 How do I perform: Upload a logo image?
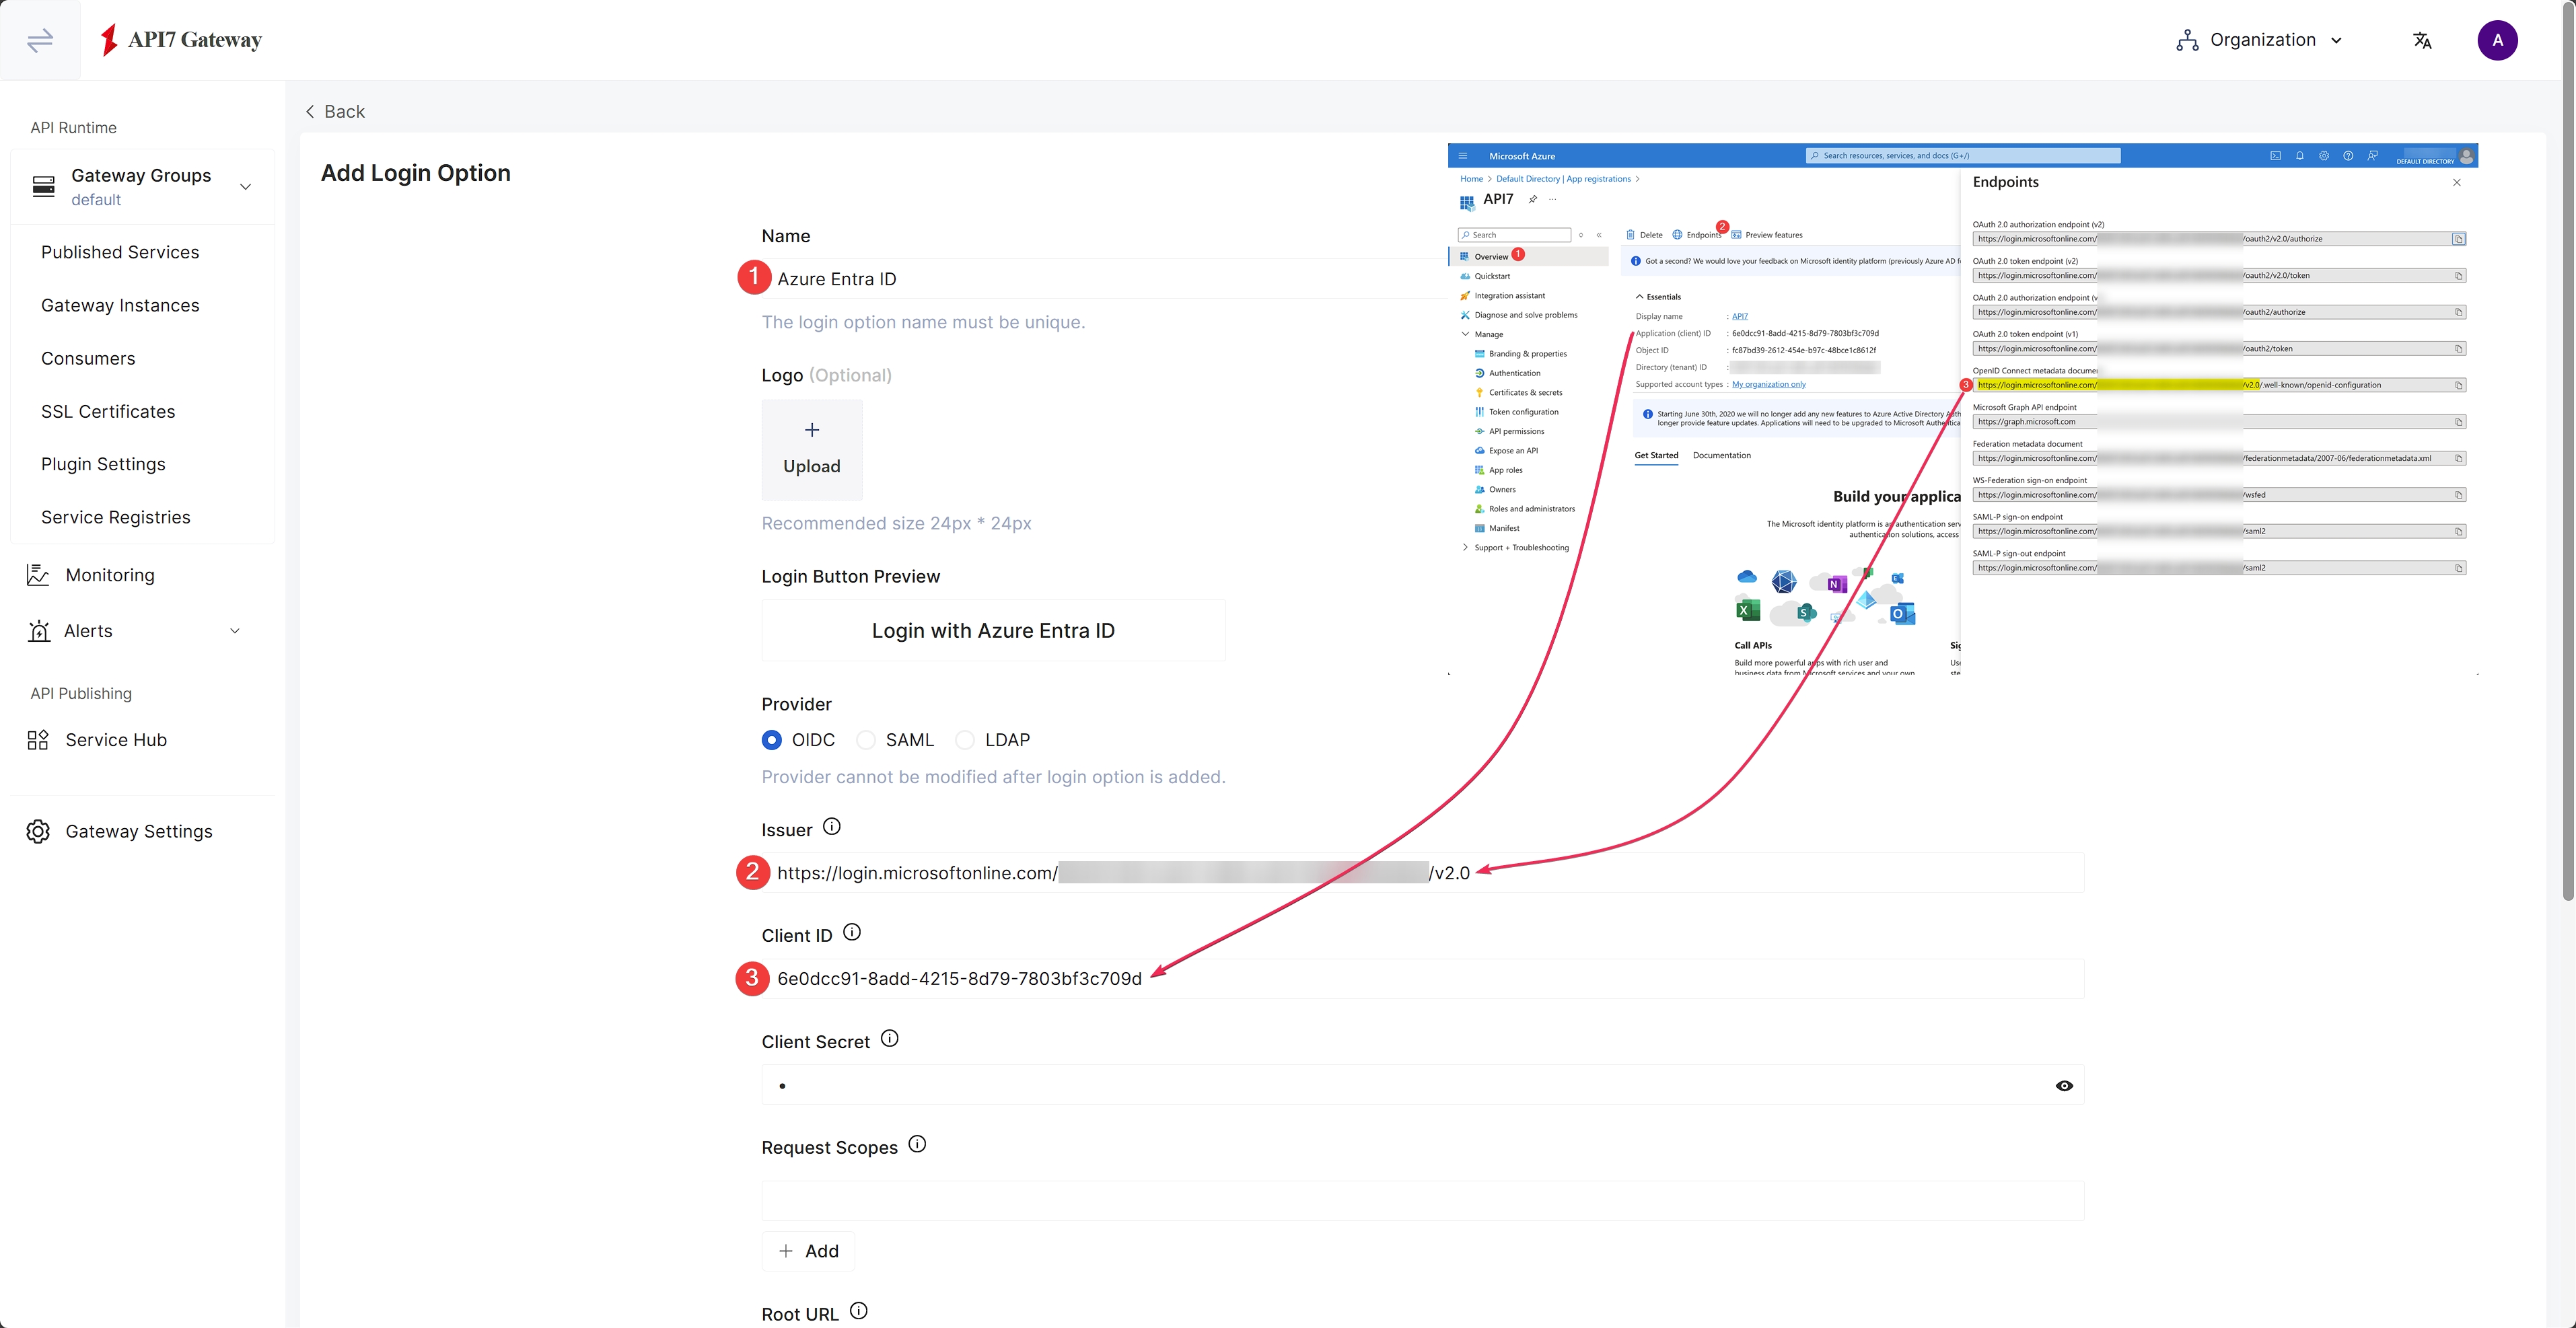point(812,450)
